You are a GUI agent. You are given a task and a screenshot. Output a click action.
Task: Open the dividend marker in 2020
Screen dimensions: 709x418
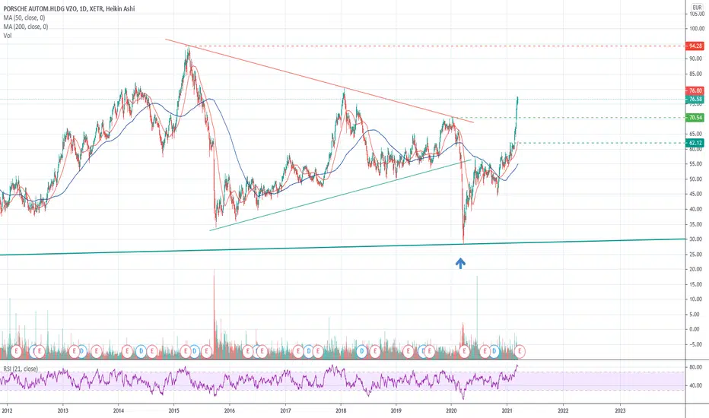[494, 350]
